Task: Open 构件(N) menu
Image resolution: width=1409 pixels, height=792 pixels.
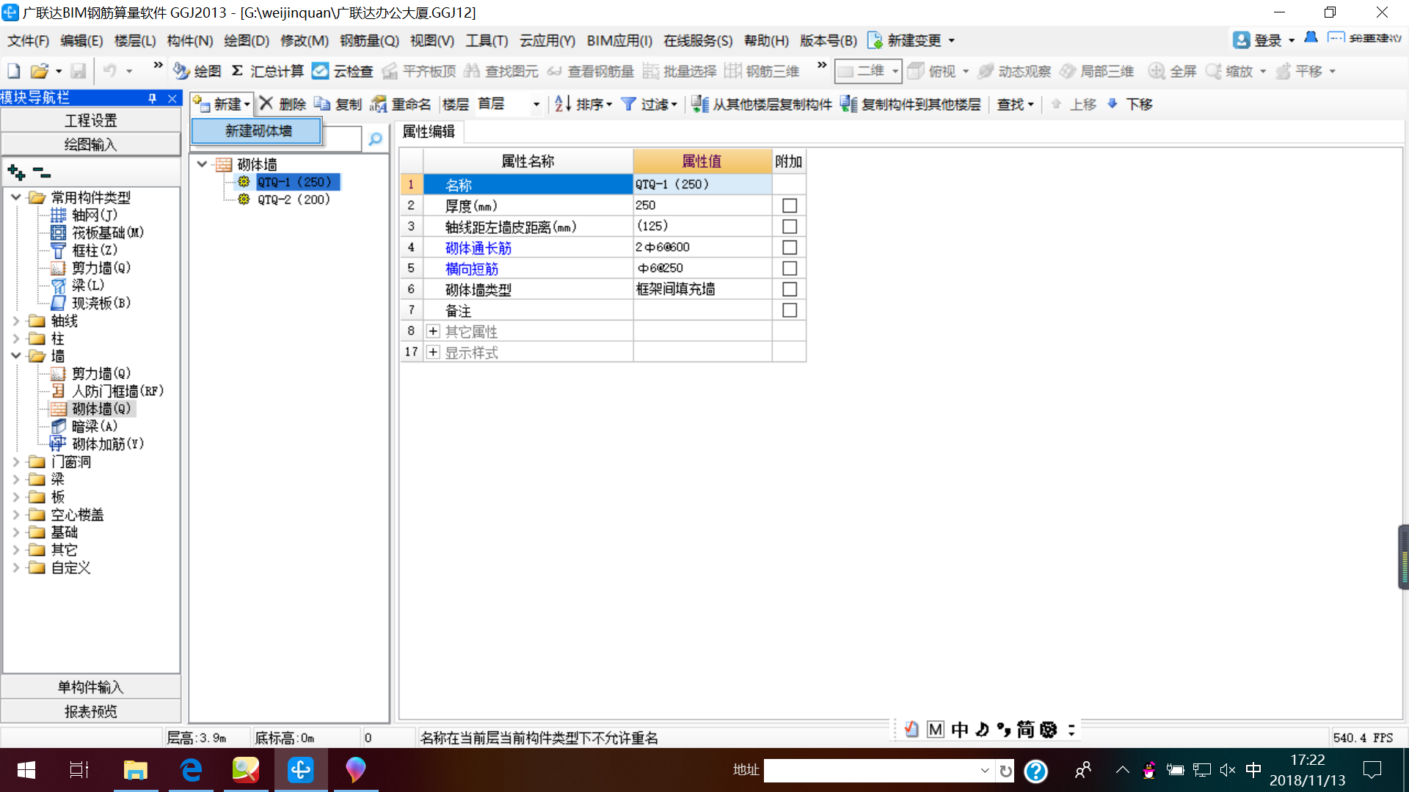Action: 189,40
